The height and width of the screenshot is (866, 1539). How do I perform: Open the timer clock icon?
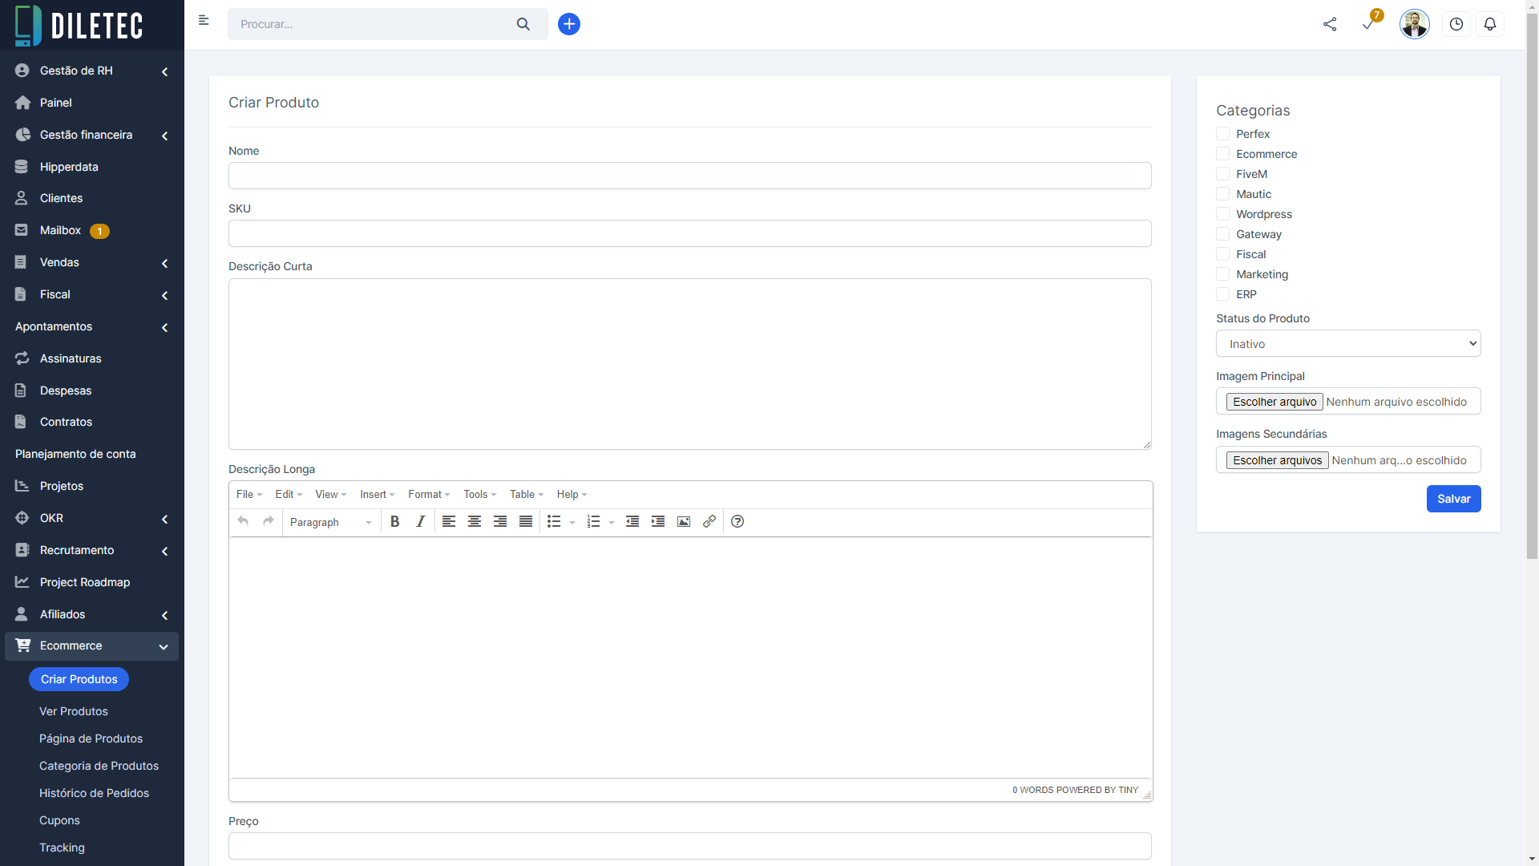tap(1456, 24)
